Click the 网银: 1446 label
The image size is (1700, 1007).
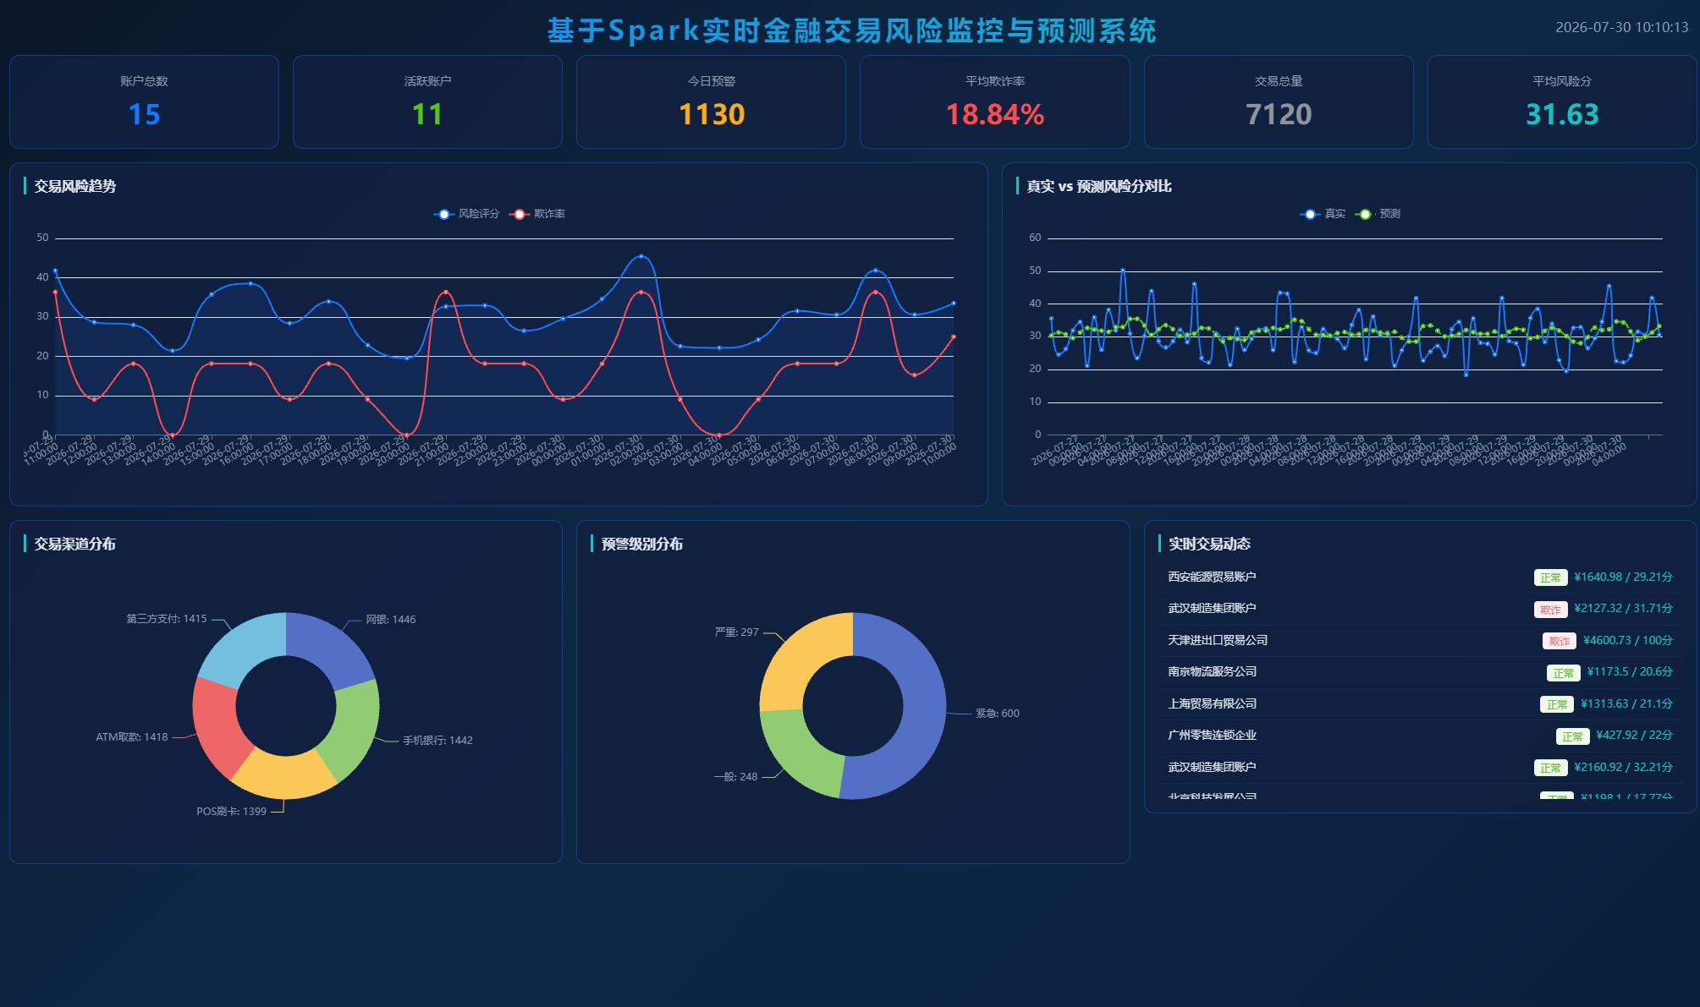pyautogui.click(x=390, y=619)
